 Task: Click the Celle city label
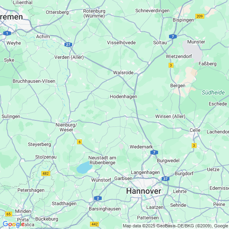click(x=195, y=130)
